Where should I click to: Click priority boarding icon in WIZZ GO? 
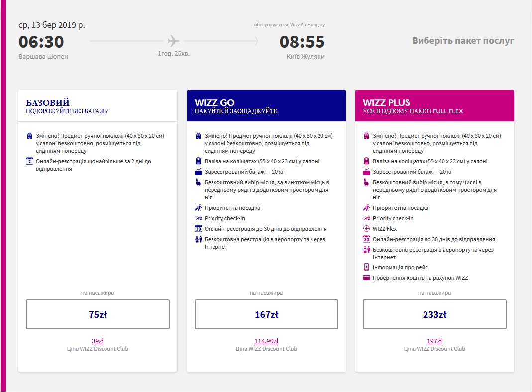tap(198, 208)
